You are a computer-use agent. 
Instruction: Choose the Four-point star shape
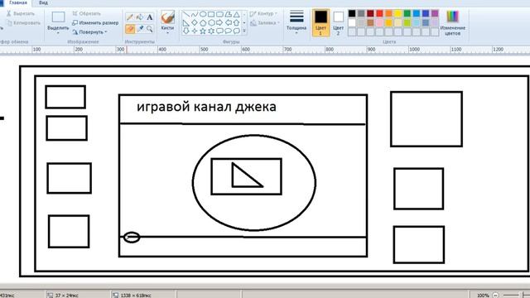click(x=195, y=31)
